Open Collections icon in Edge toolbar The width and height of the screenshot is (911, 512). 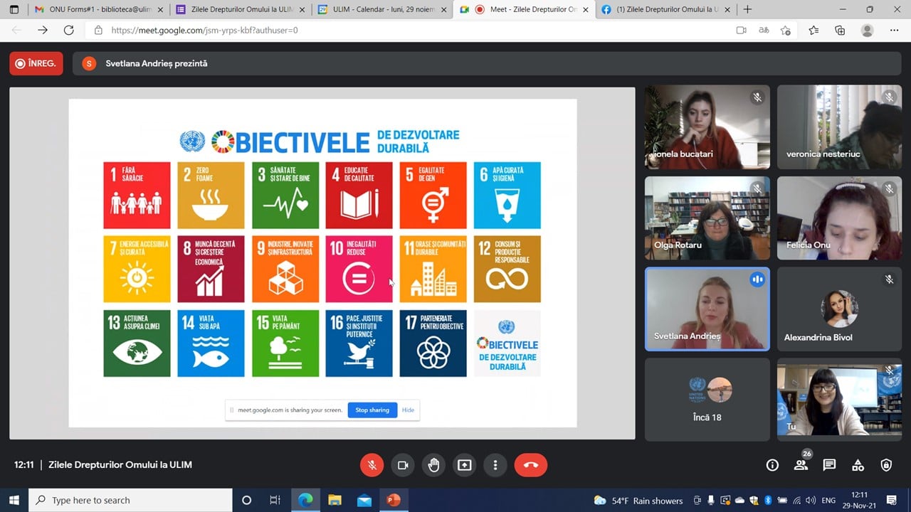840,31
